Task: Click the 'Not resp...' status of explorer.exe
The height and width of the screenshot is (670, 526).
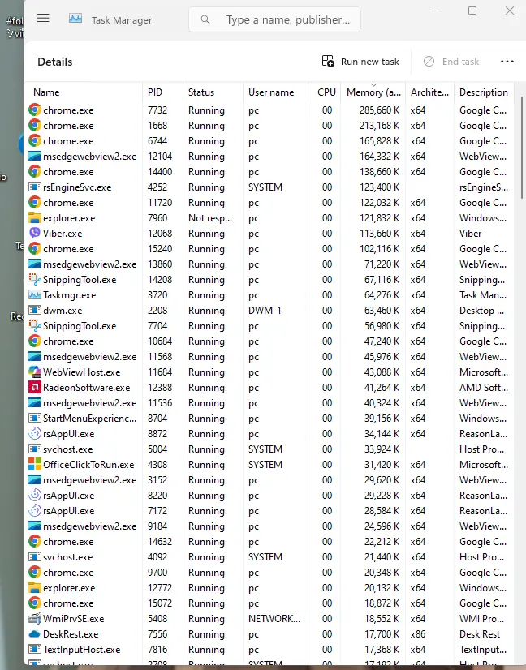Action: [210, 218]
